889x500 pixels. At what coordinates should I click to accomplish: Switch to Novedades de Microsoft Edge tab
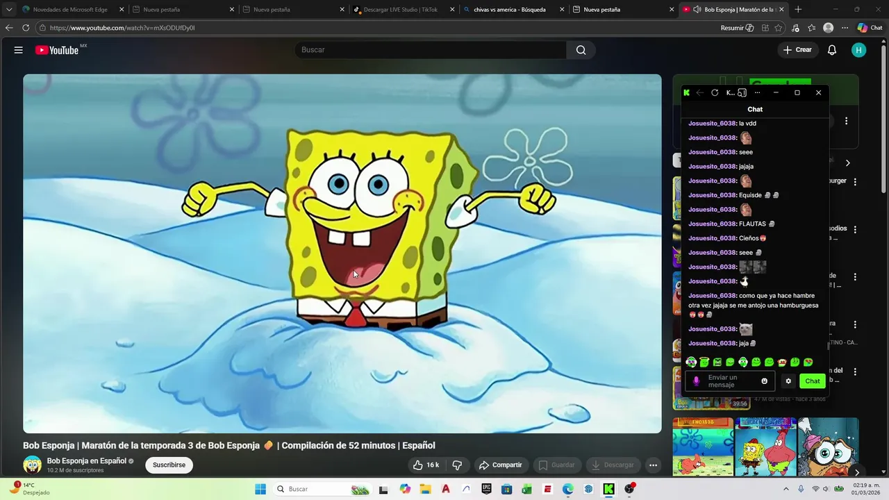coord(70,10)
